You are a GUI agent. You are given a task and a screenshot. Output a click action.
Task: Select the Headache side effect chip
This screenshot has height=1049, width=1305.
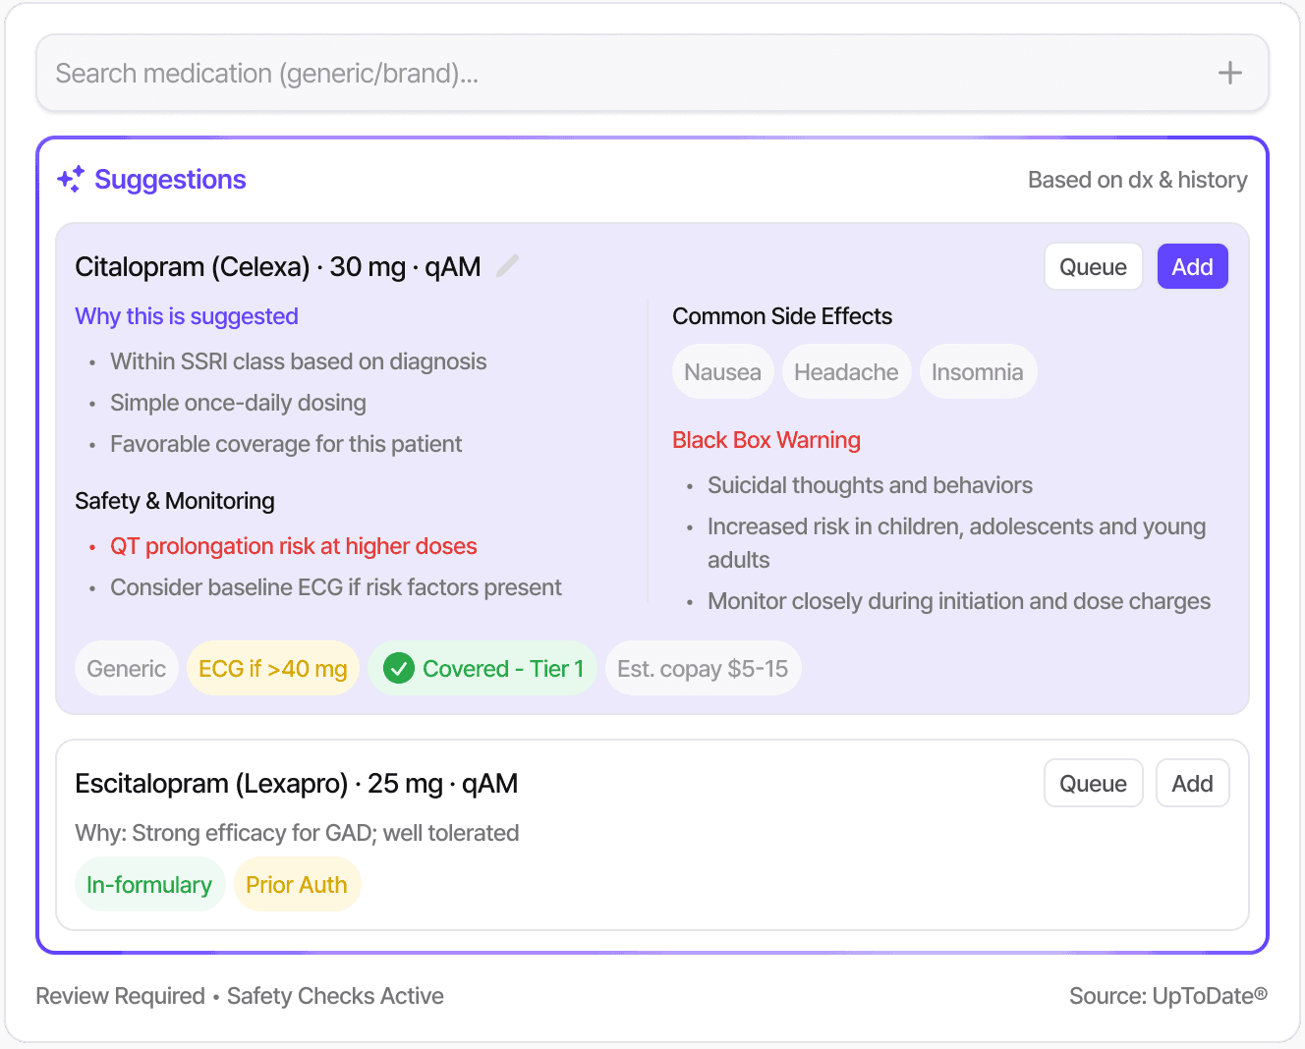[846, 372]
